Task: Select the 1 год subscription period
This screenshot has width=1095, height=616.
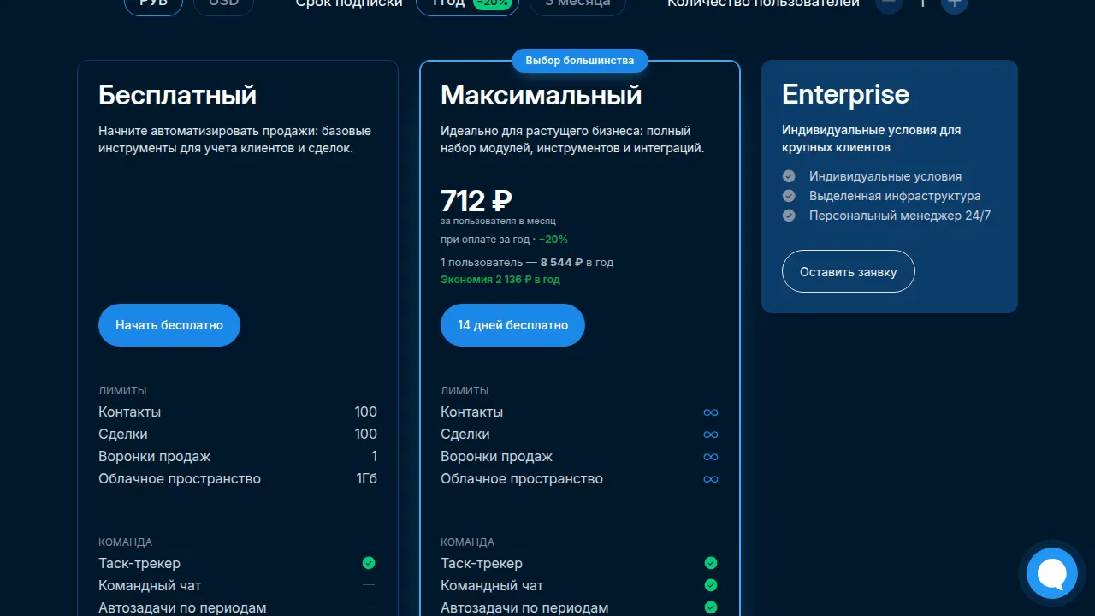Action: pyautogui.click(x=467, y=4)
